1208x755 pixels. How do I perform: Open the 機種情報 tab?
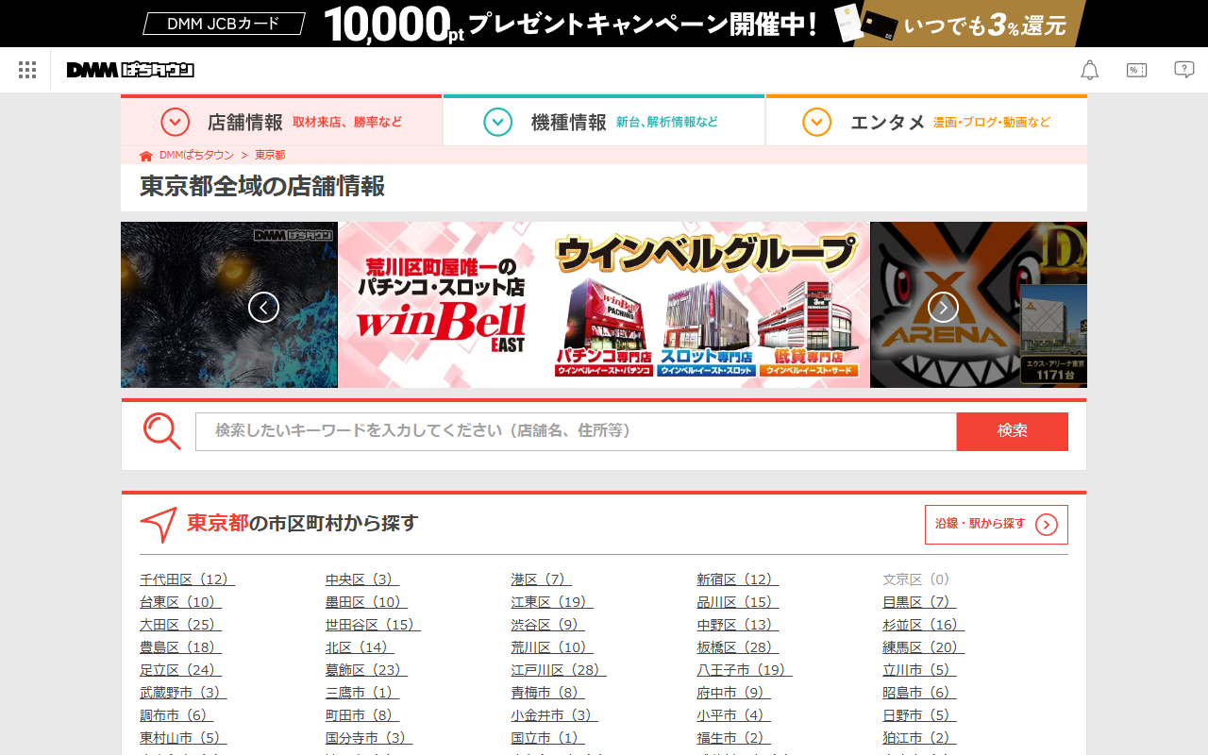coord(604,121)
